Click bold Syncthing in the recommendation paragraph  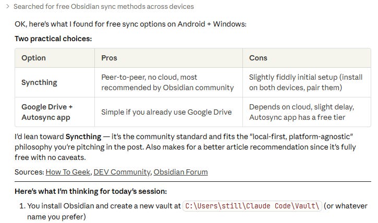(x=83, y=137)
